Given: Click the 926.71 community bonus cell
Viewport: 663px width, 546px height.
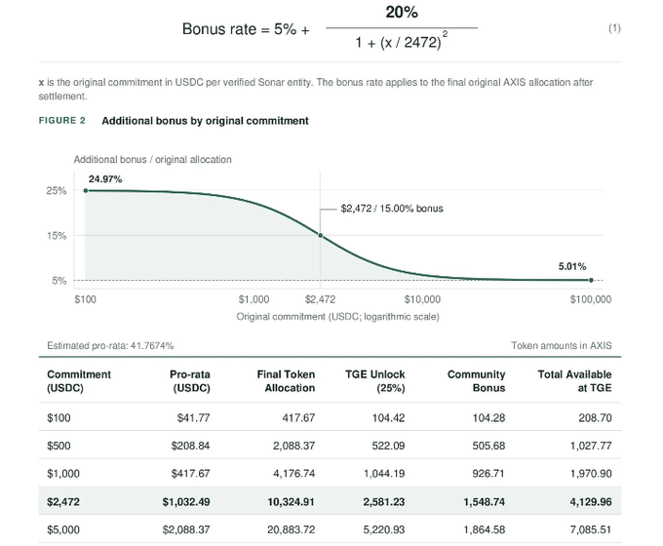Looking at the screenshot, I should tap(488, 474).
